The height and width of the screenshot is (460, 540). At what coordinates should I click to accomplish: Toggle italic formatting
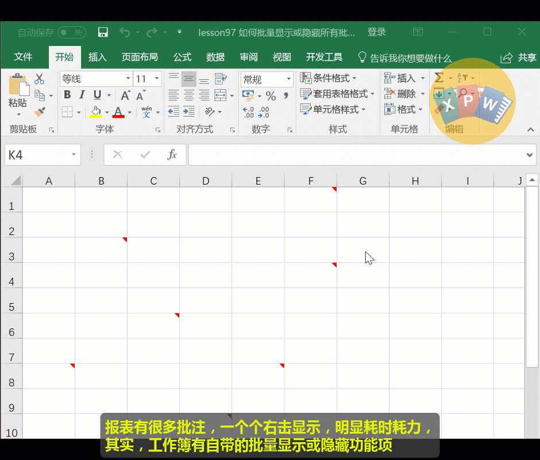[81, 94]
